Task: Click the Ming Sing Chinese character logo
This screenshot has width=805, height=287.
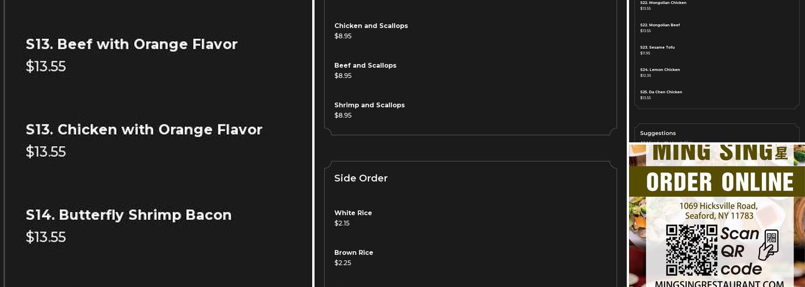Action: tap(780, 153)
